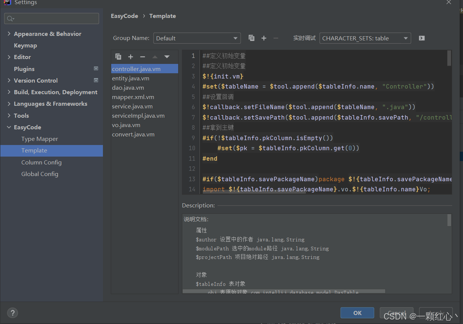Image resolution: width=463 pixels, height=324 pixels.
Task: Click line number 10 in the gutter
Action: click(x=192, y=148)
